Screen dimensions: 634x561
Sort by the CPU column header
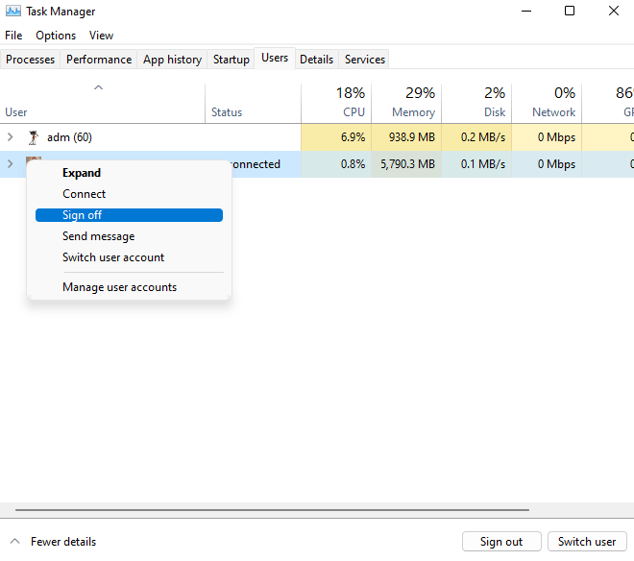tap(336, 103)
